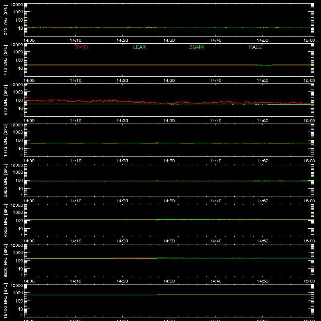The height and width of the screenshot is (321, 321).
Task: Click the 1000 tick on the 410 MHz axis
Action: 18,52
